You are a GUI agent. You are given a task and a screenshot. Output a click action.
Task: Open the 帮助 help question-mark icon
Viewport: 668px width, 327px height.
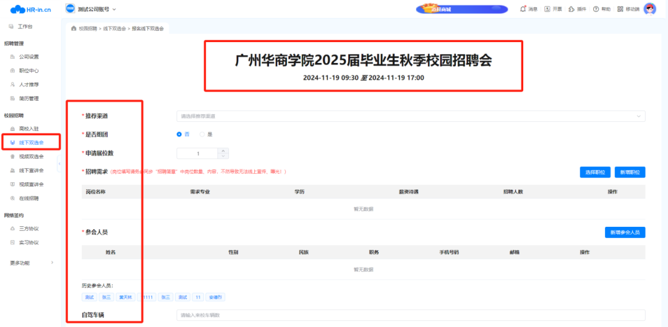tap(596, 9)
